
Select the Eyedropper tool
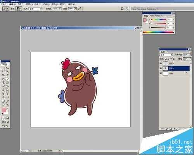click(x=7, y=101)
